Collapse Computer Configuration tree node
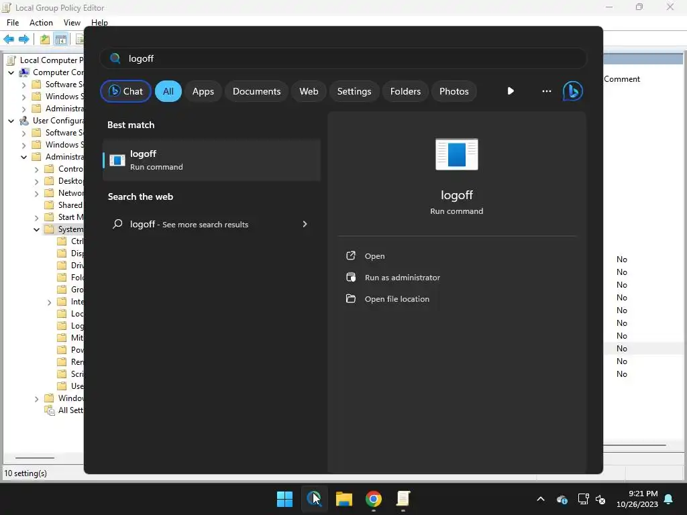The image size is (687, 515). [11, 72]
